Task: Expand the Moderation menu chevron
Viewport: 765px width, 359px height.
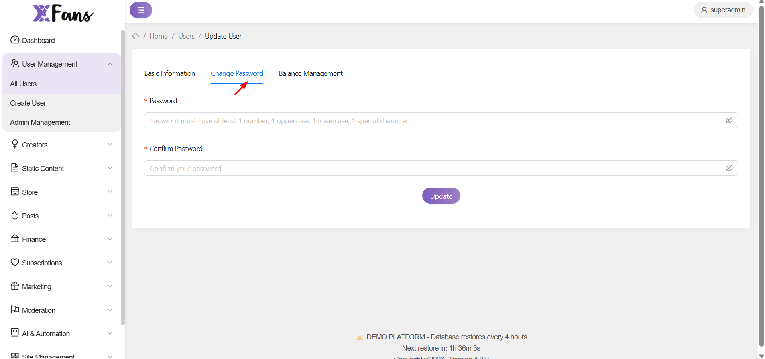Action: (110, 310)
